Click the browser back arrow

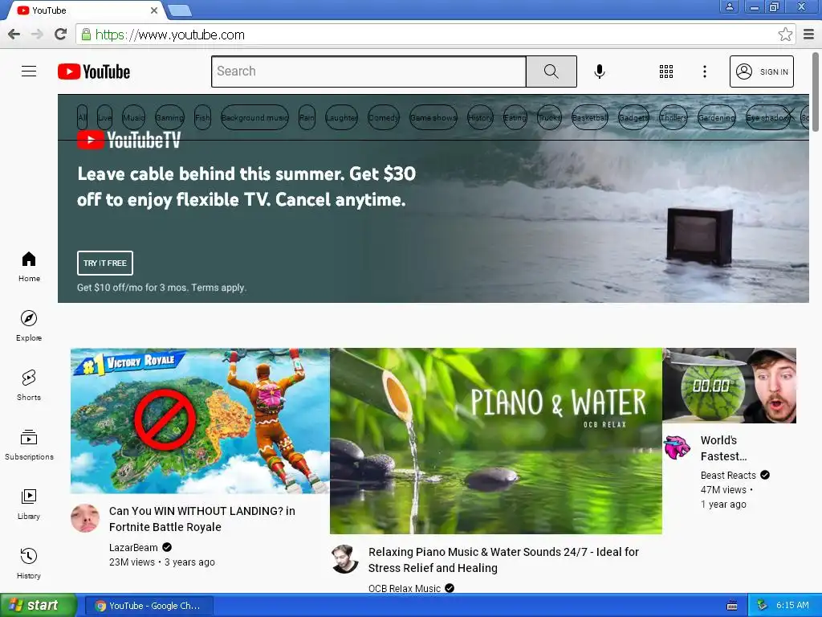pyautogui.click(x=14, y=34)
